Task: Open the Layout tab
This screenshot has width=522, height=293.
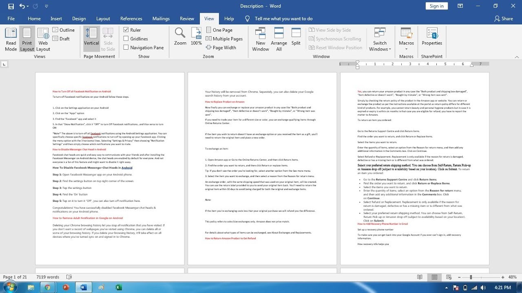Action: [103, 19]
